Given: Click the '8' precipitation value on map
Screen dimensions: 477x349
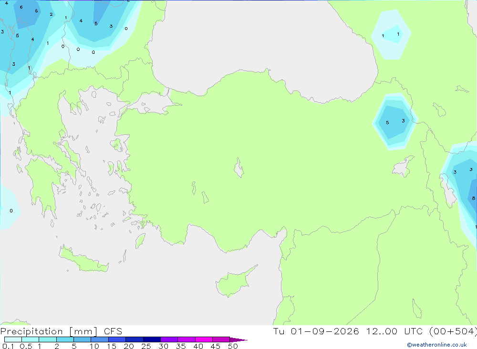Looking at the screenshot, I should (473, 199).
